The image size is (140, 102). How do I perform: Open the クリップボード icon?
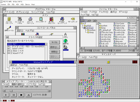tap(41, 20)
